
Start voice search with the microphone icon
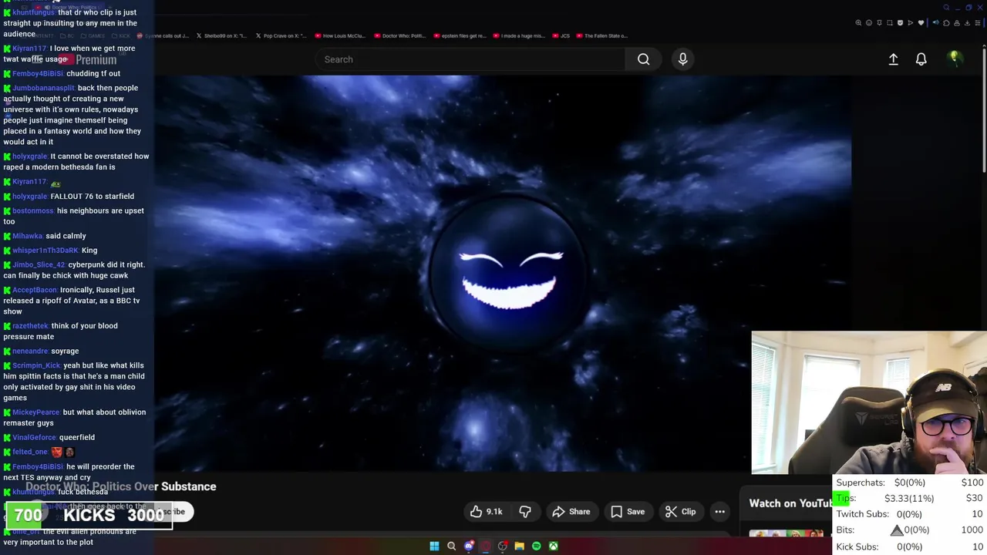pyautogui.click(x=682, y=59)
